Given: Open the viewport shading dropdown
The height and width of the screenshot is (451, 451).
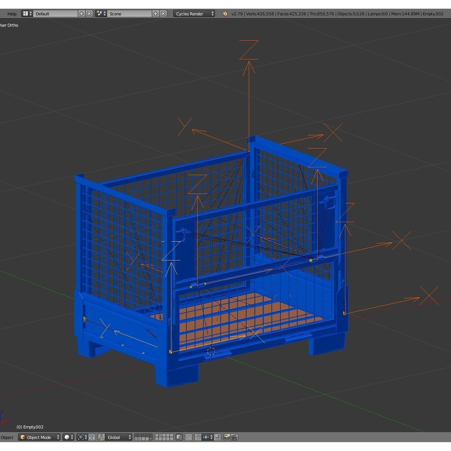Looking at the screenshot, I should [x=68, y=437].
